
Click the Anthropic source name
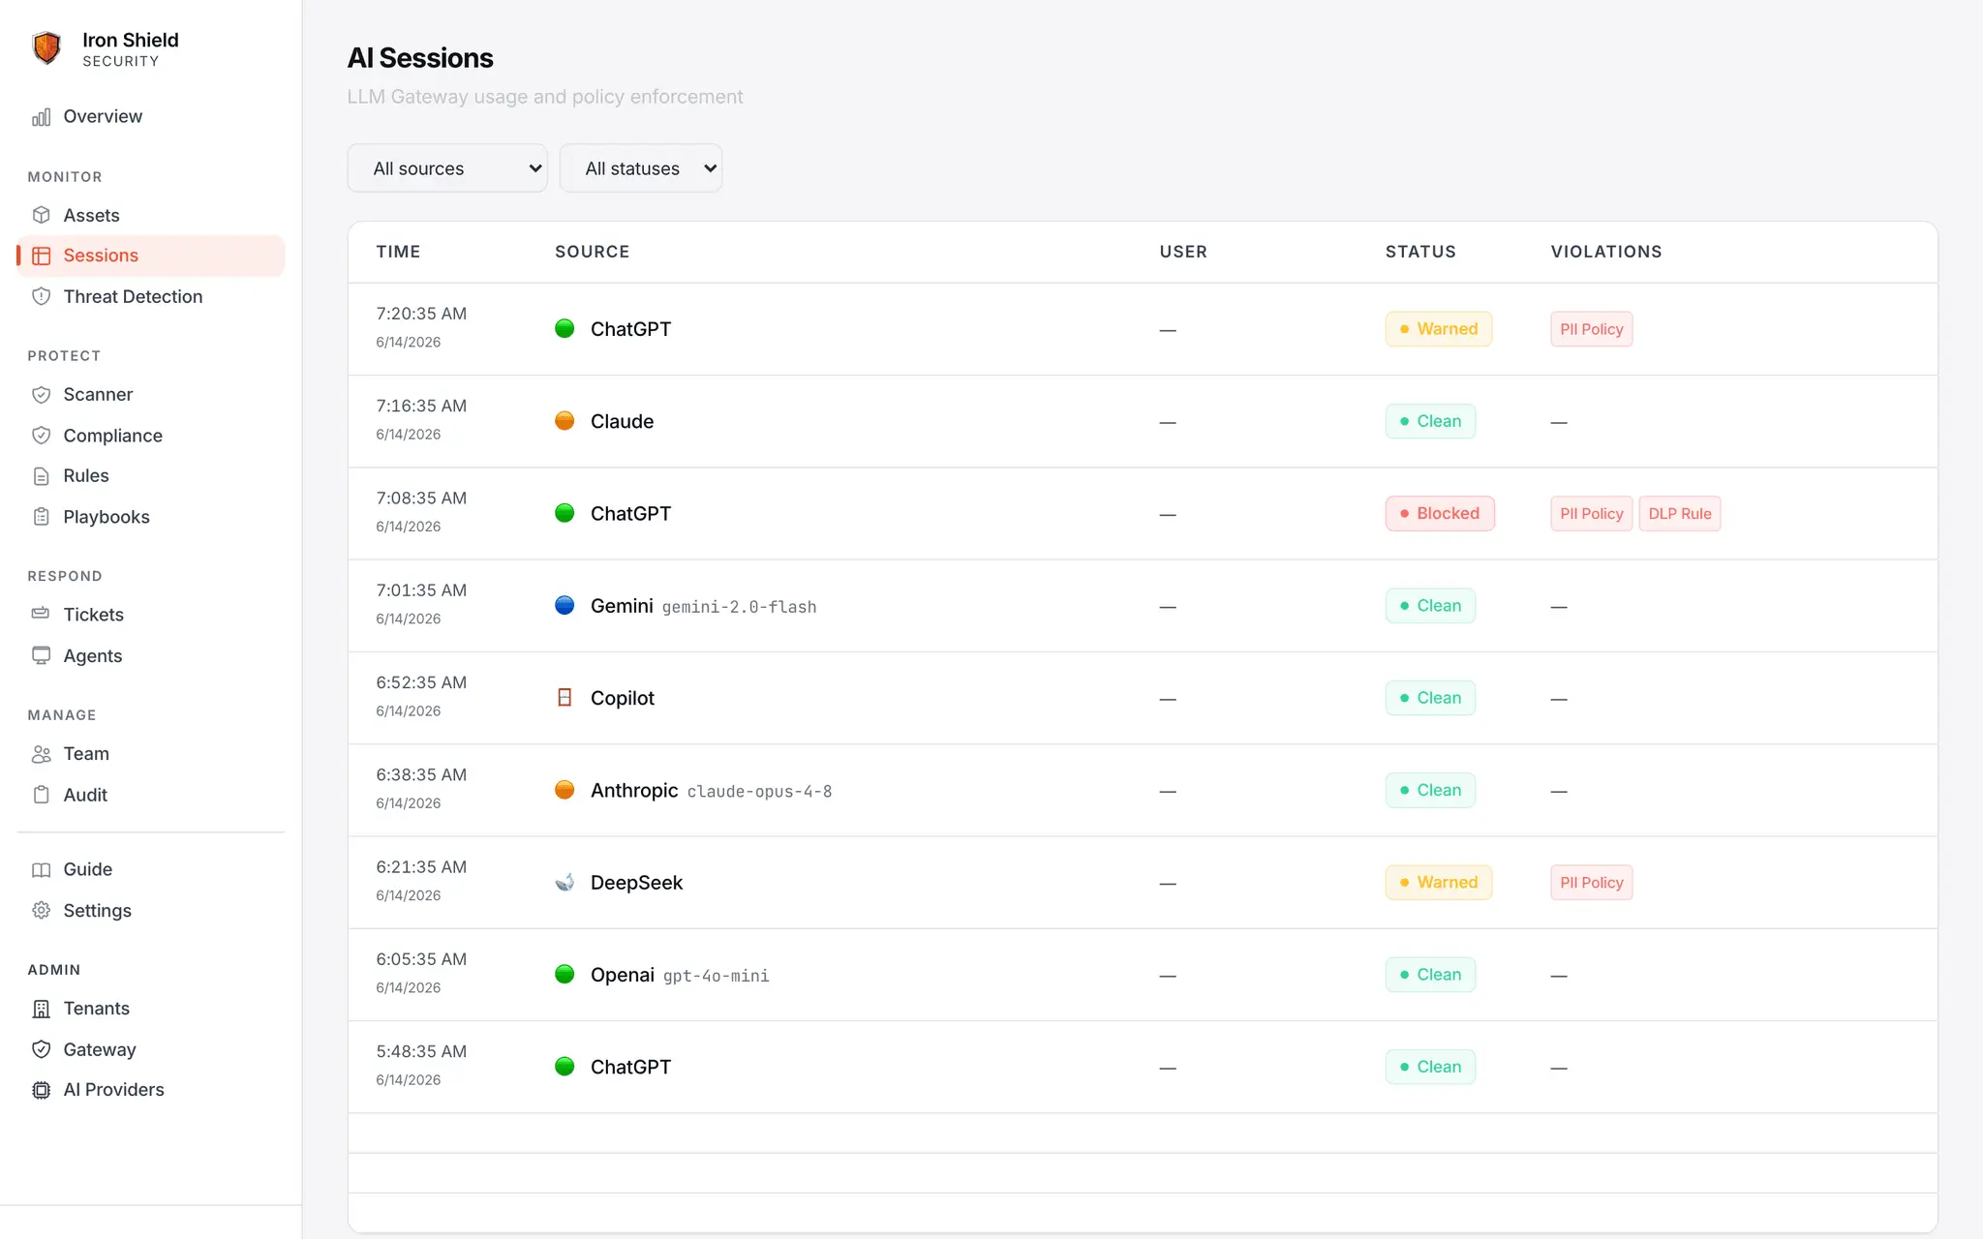point(634,790)
